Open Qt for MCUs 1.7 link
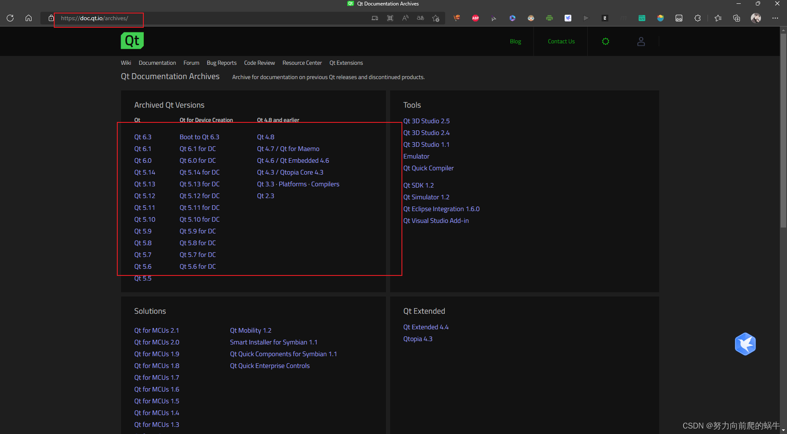The width and height of the screenshot is (787, 434). [x=157, y=378]
